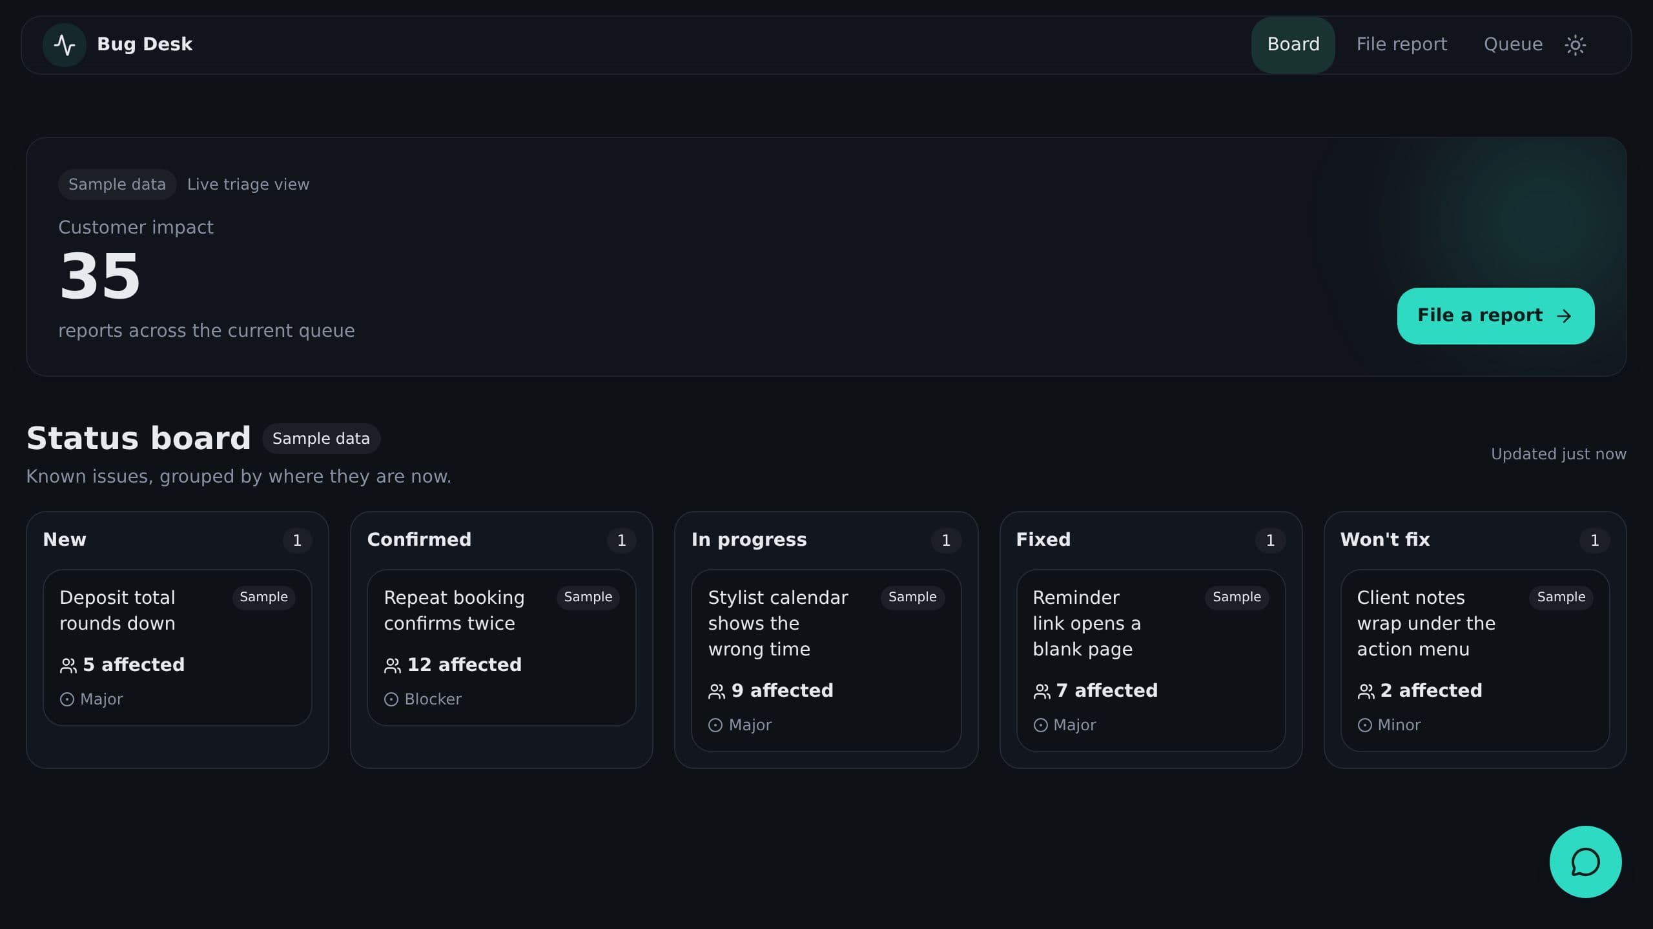This screenshot has height=929, width=1653.
Task: Click the people icon beside 7 affected
Action: pyautogui.click(x=1042, y=691)
